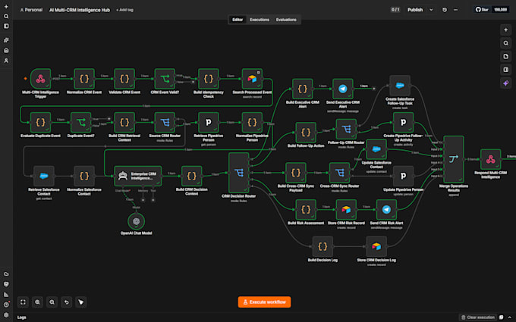Viewport: 516px width, 322px height.
Task: Open the CRM Decision Router node
Action: pos(238,173)
